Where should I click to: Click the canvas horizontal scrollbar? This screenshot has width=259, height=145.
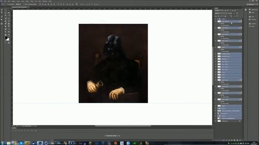point(123,126)
